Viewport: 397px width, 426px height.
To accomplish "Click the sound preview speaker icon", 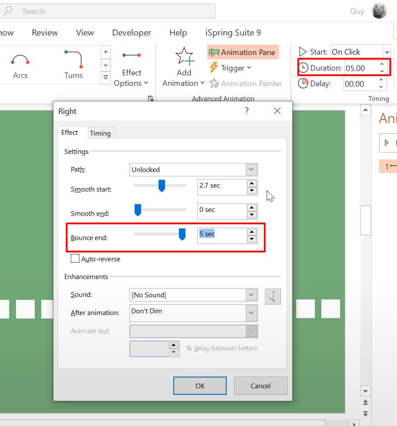I will 273,296.
